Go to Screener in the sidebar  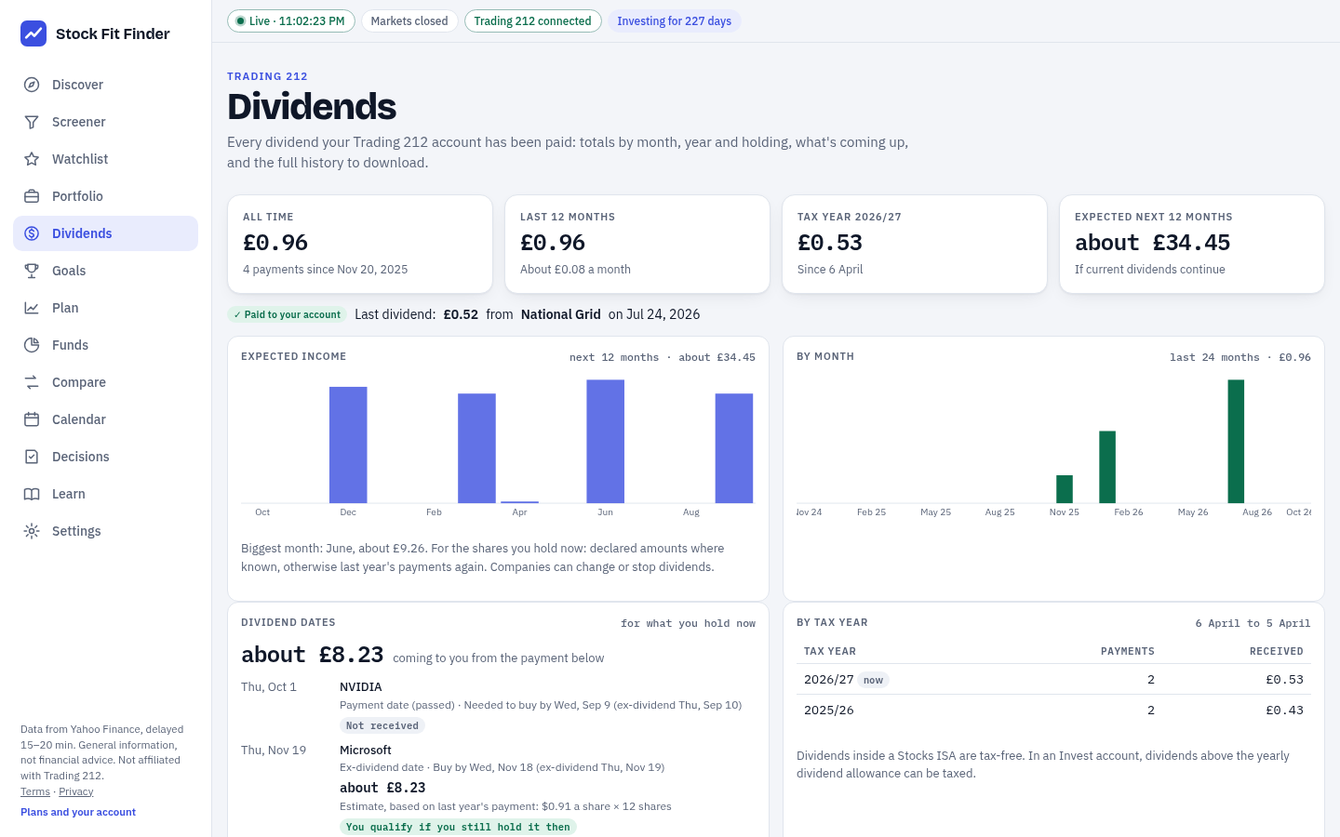pyautogui.click(x=105, y=122)
